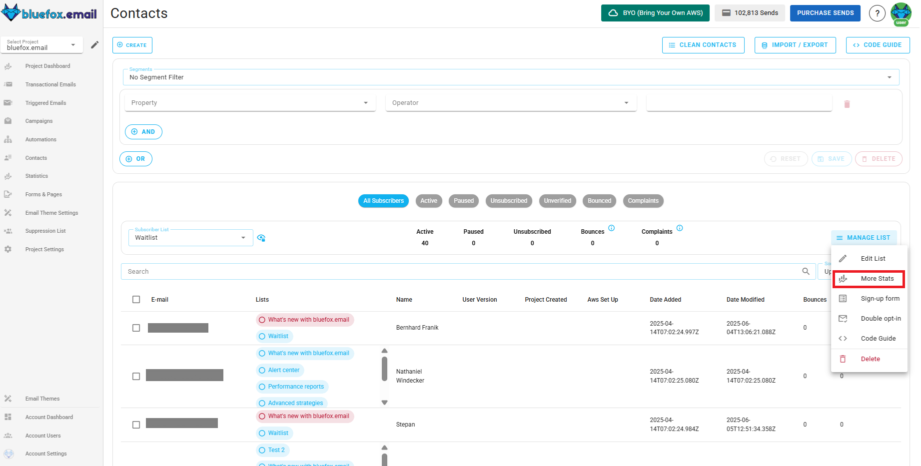Image resolution: width=921 pixels, height=466 pixels.
Task: Click the search magnifier icon
Action: pos(806,271)
